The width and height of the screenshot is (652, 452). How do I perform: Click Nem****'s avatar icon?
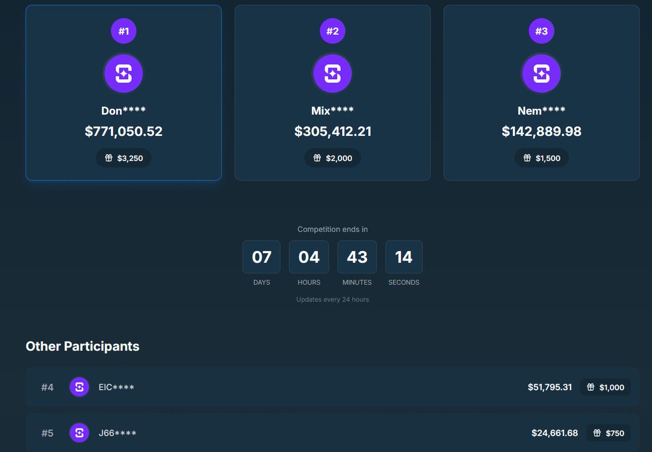click(541, 73)
